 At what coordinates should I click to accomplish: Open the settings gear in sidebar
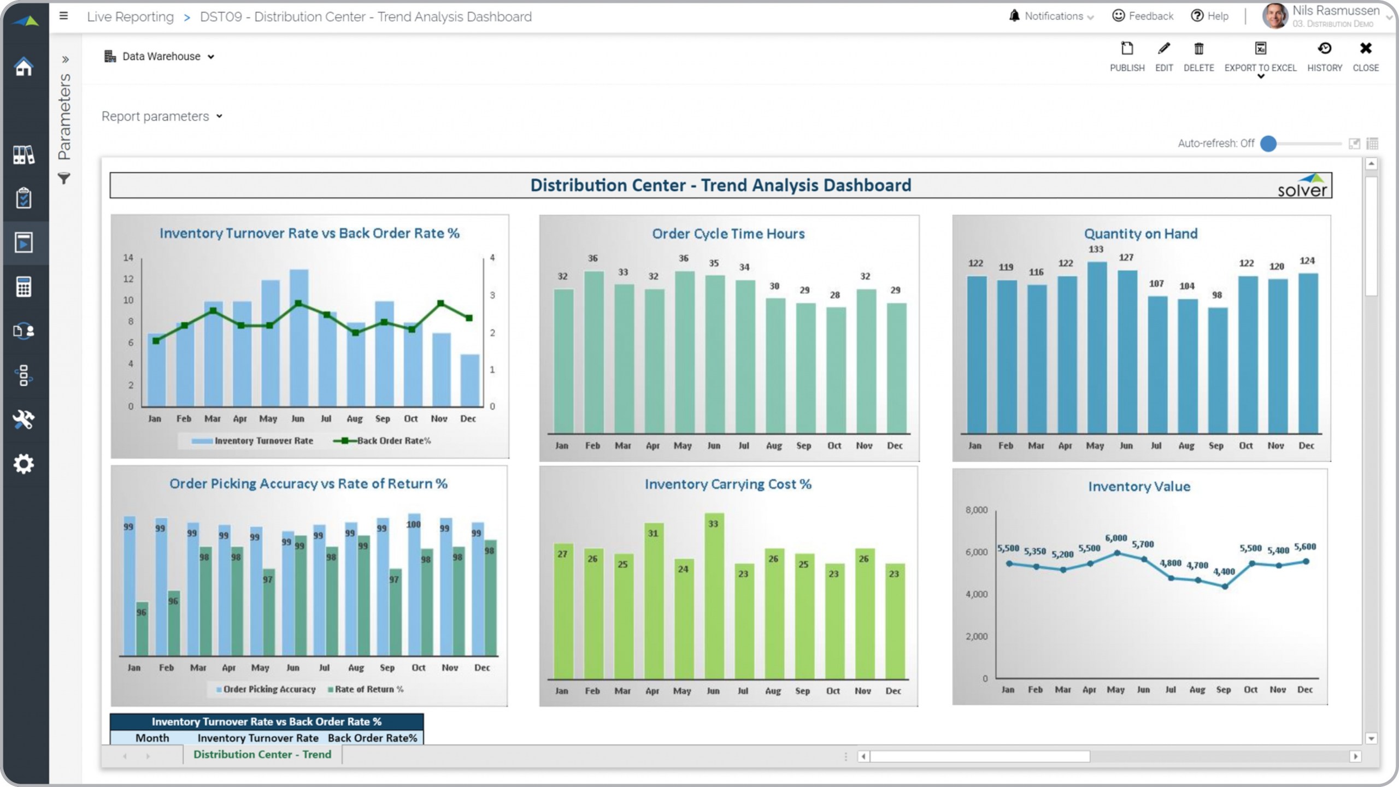click(x=23, y=464)
